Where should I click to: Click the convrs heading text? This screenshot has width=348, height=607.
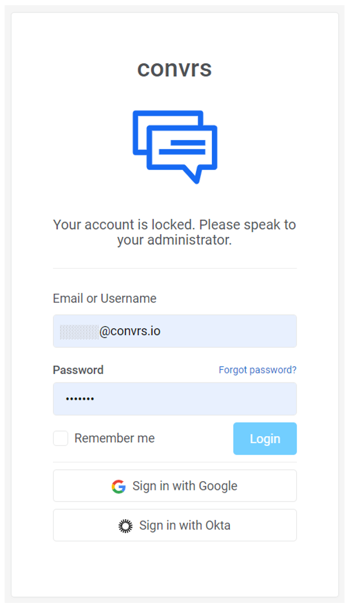(175, 69)
